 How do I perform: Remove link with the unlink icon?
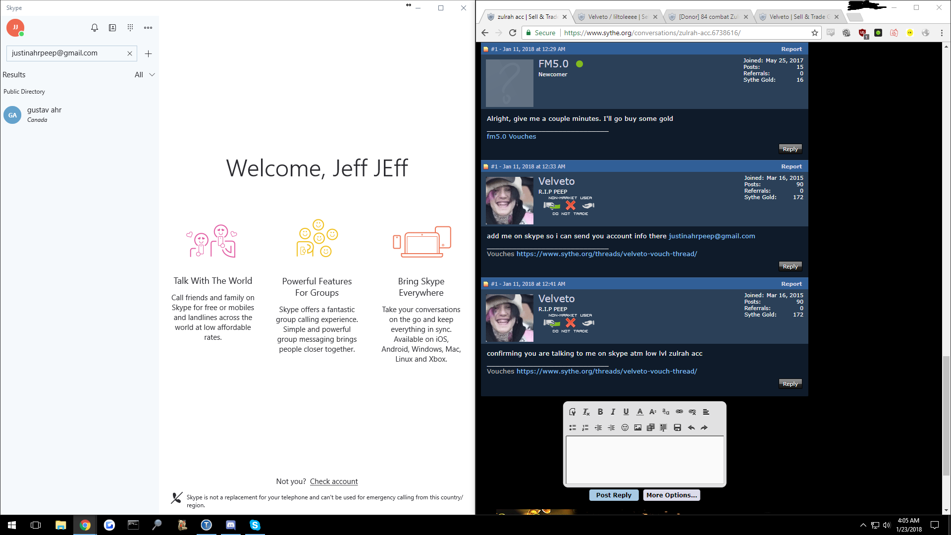[x=692, y=412]
